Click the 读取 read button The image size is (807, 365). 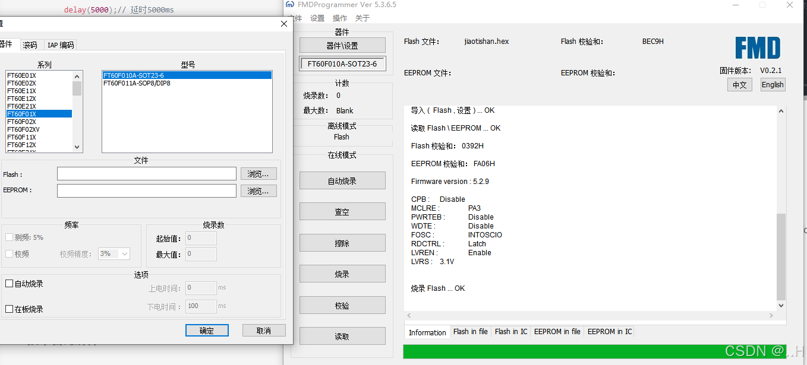point(342,337)
